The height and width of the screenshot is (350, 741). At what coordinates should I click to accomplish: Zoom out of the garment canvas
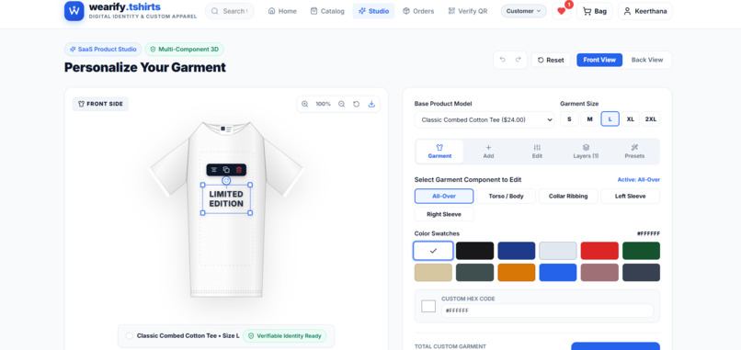coord(341,104)
